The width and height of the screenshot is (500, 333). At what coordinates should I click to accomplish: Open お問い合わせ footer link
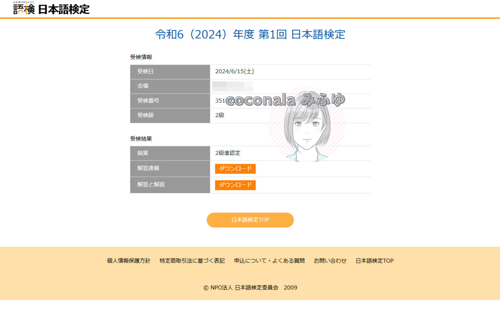click(330, 261)
